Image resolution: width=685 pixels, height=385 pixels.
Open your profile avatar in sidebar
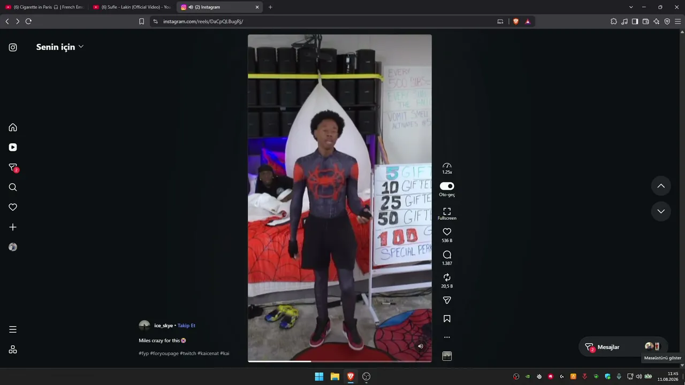point(13,247)
